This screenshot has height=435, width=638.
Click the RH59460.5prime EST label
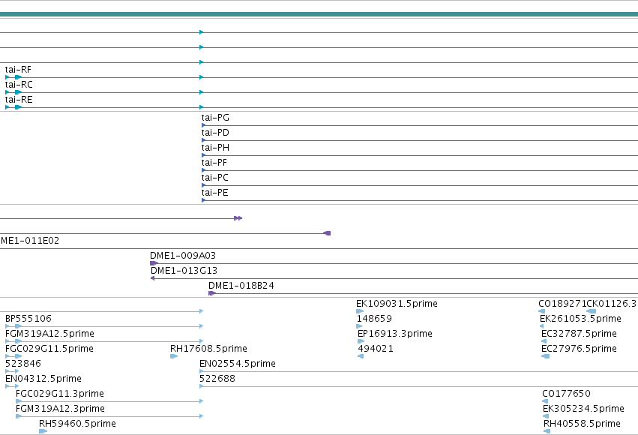[x=77, y=424]
